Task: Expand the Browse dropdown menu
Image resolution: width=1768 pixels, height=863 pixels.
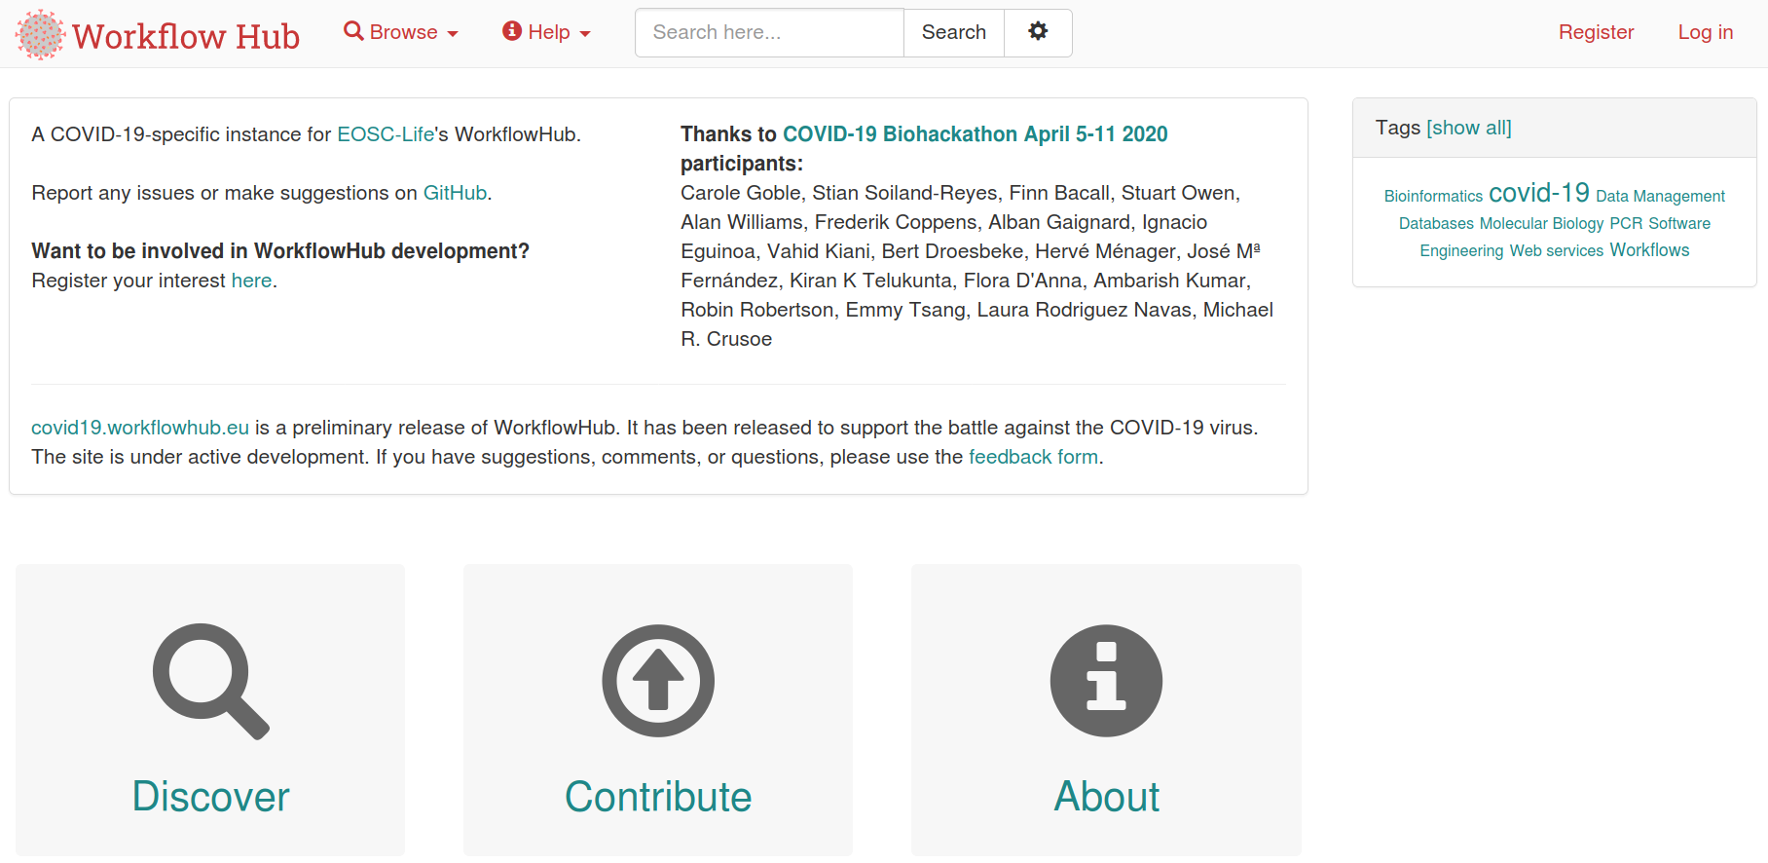Action: pyautogui.click(x=401, y=32)
